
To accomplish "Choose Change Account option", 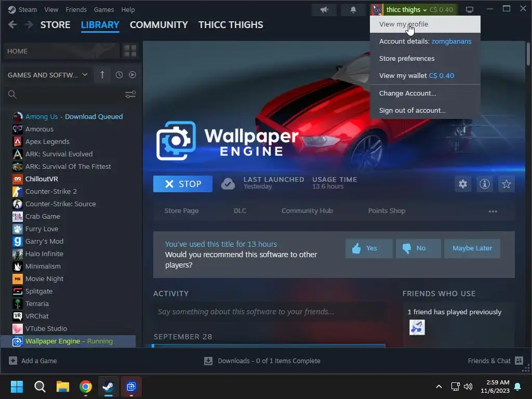I will [x=425, y=94].
